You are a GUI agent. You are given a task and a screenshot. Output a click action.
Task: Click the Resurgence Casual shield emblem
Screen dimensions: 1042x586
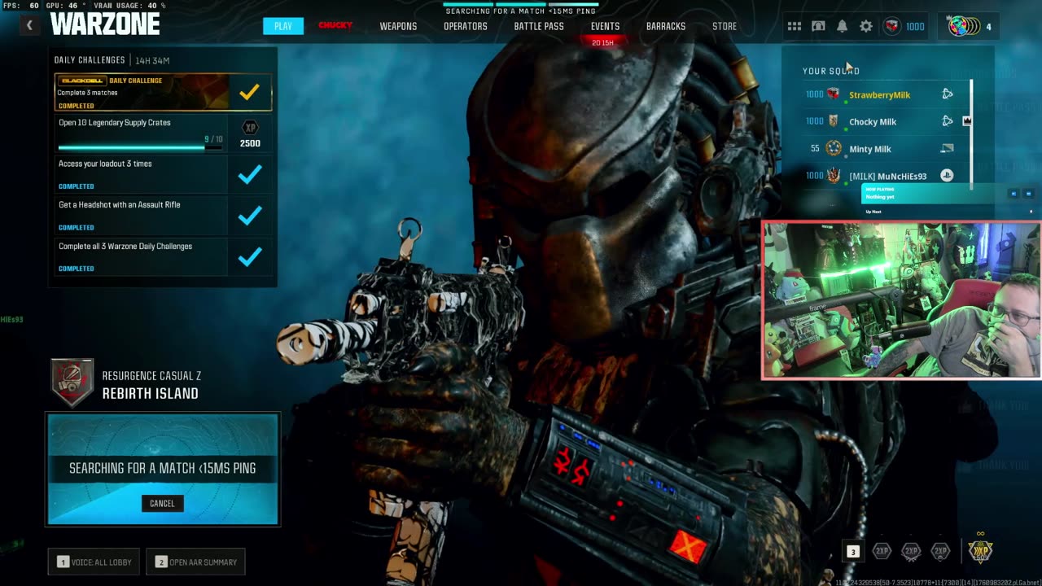[x=72, y=383]
